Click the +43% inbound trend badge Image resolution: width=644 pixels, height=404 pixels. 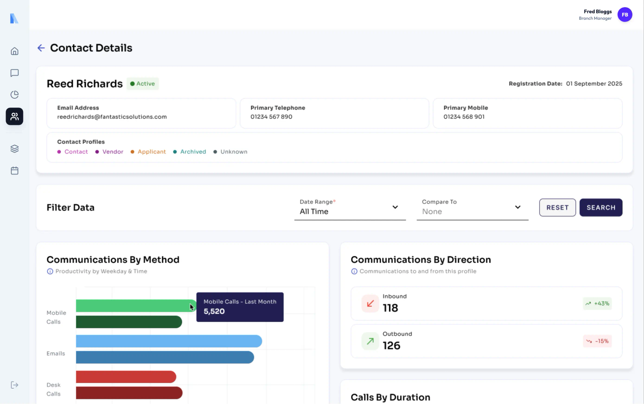[597, 304]
